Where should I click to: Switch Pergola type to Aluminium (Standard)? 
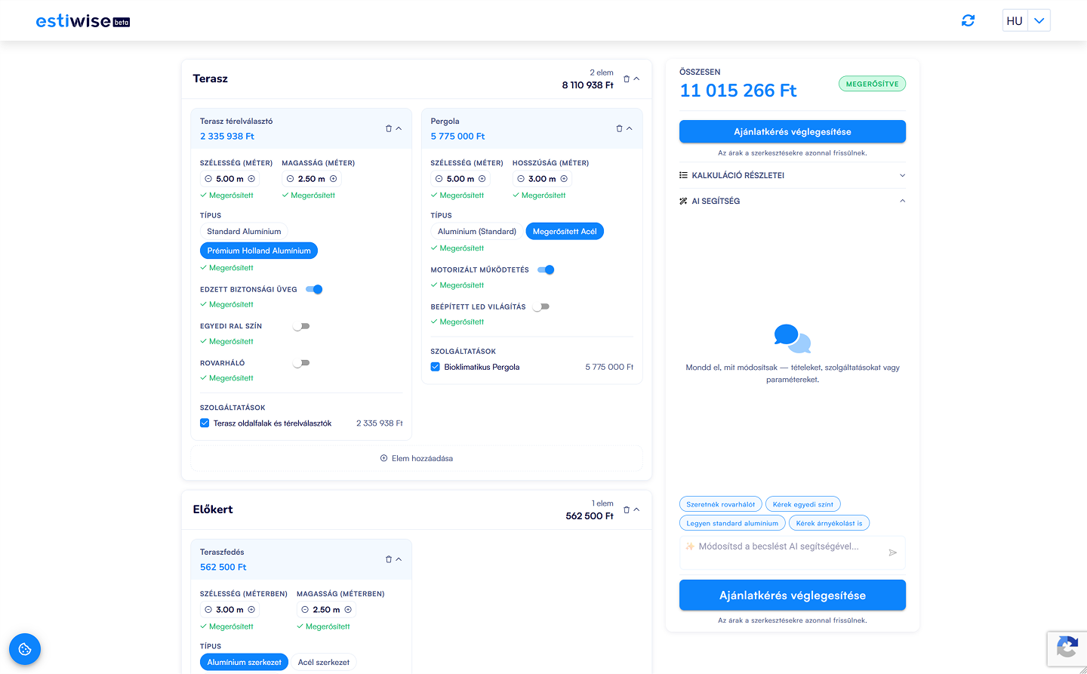[476, 231]
